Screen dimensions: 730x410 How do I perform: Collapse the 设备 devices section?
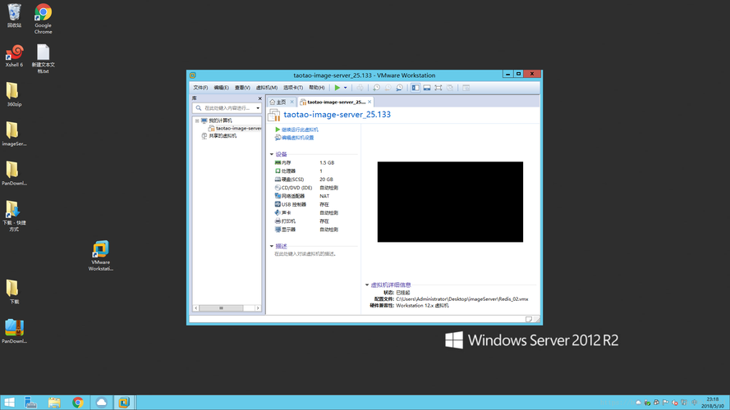click(x=272, y=154)
